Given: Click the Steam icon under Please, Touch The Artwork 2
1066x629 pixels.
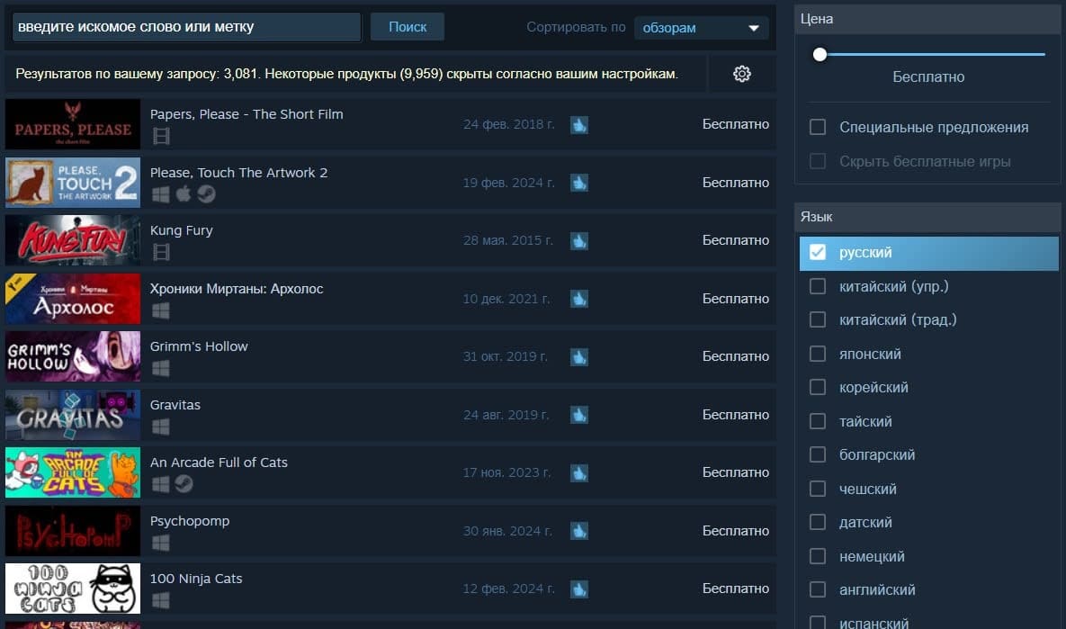Looking at the screenshot, I should point(206,194).
